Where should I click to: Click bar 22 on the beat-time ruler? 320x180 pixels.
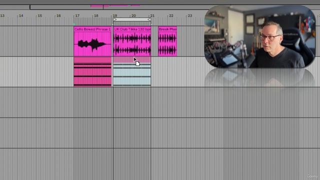[x=171, y=15]
